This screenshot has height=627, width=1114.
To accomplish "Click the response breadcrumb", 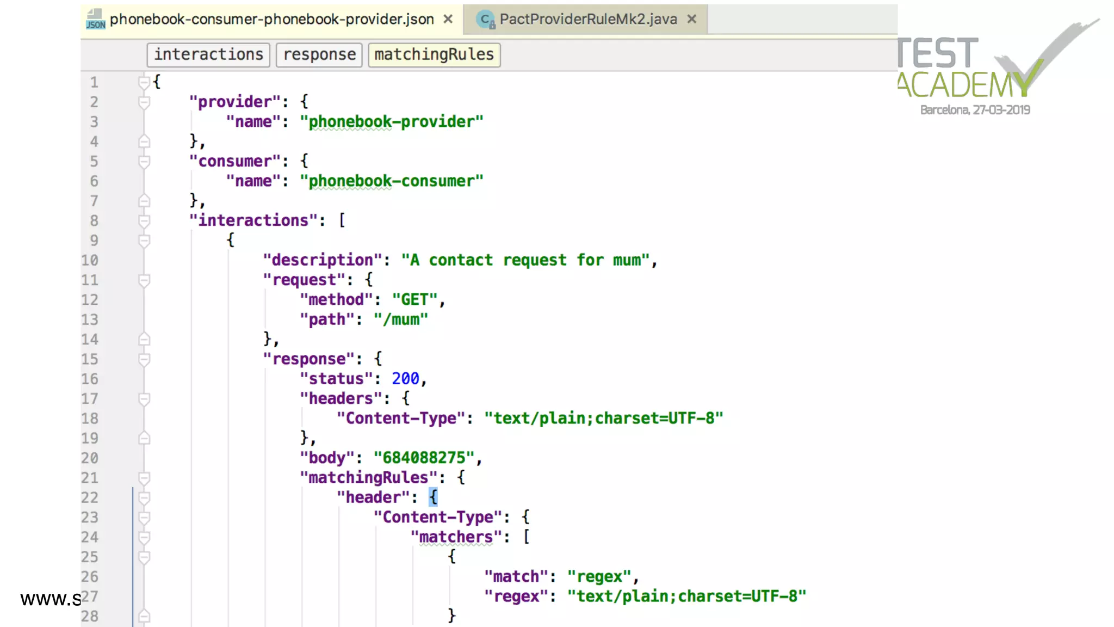I will pos(319,55).
